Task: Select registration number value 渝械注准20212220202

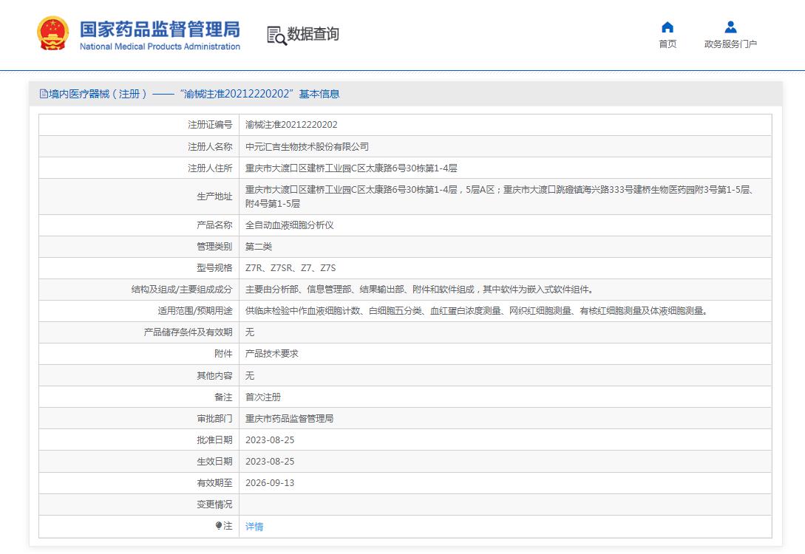Action: coord(291,125)
